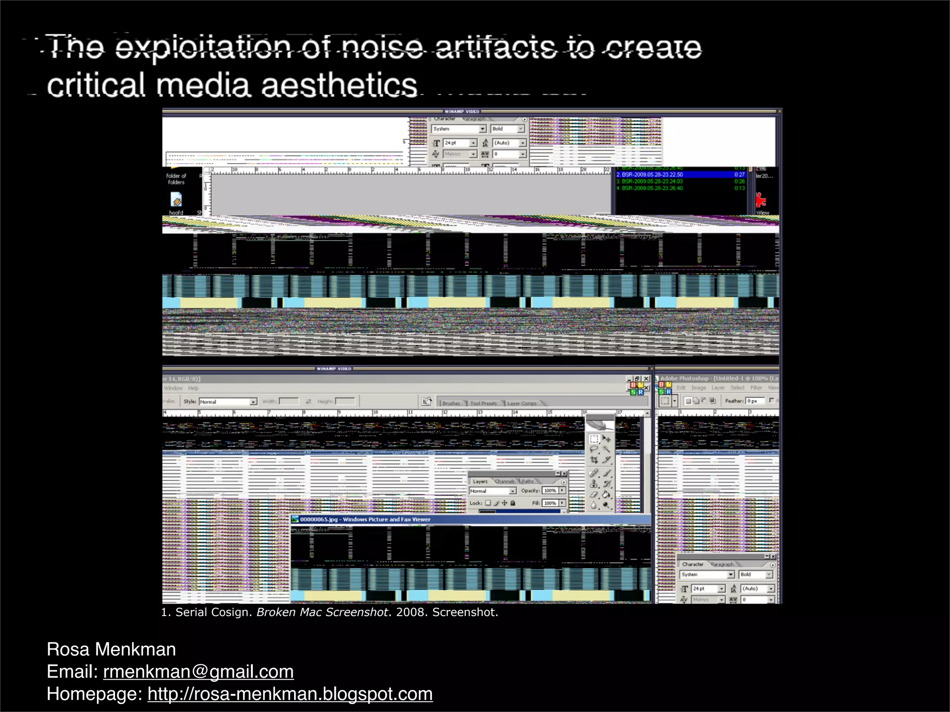
Task: Select the Clone Stamp tool
Action: pyautogui.click(x=594, y=484)
